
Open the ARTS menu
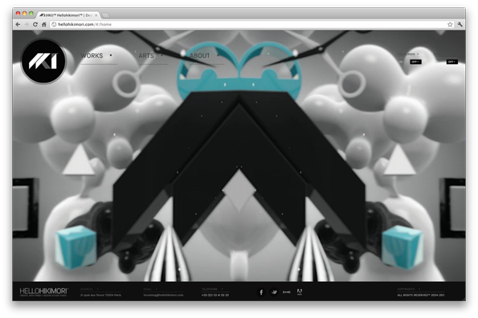pos(146,55)
